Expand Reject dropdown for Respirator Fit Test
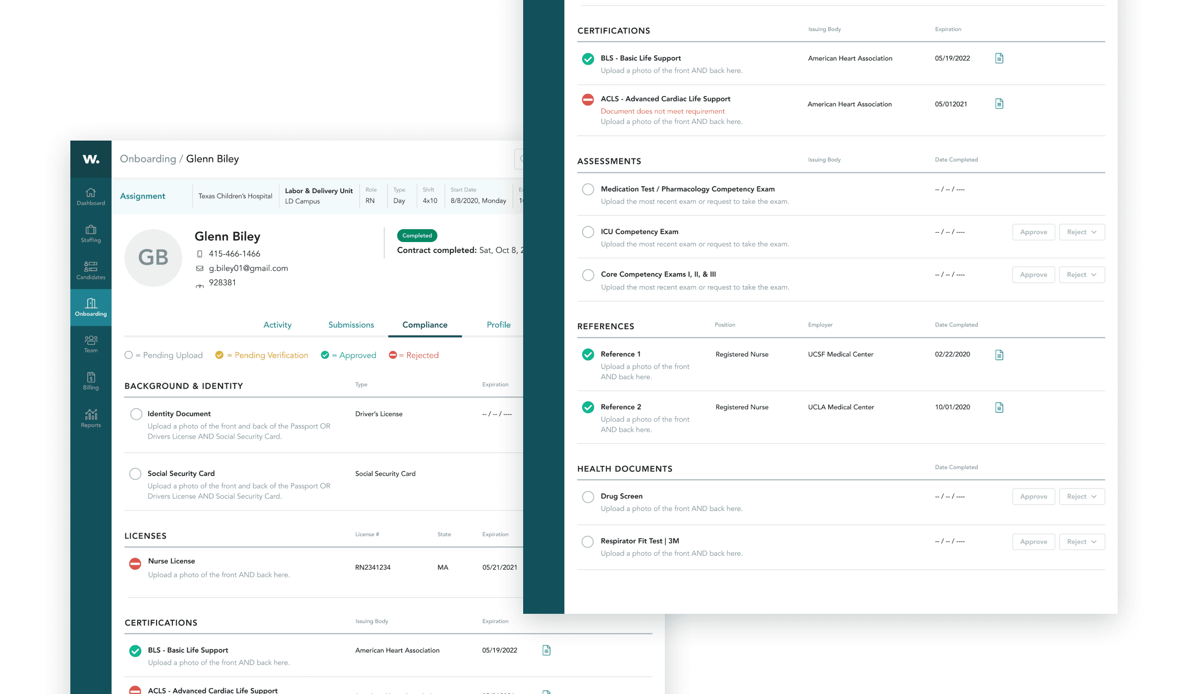 [1081, 542]
